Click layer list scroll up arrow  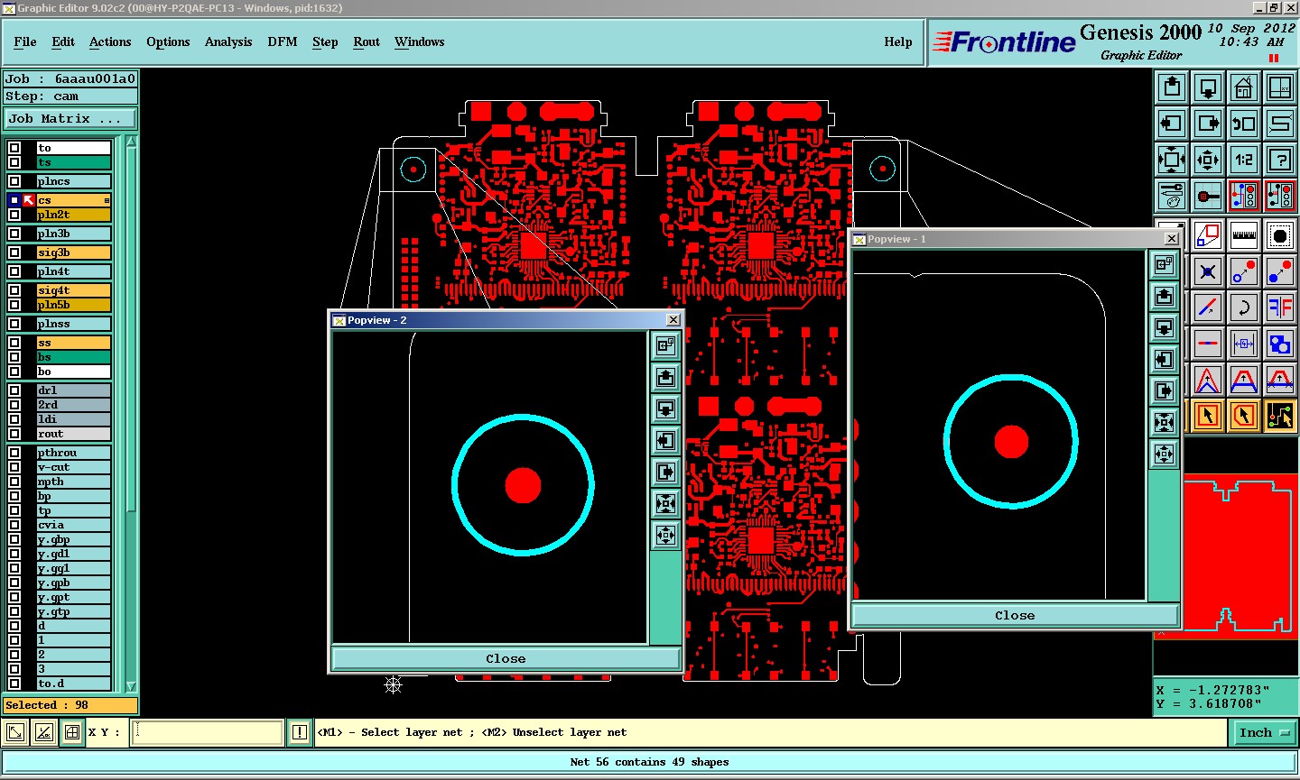(x=132, y=142)
